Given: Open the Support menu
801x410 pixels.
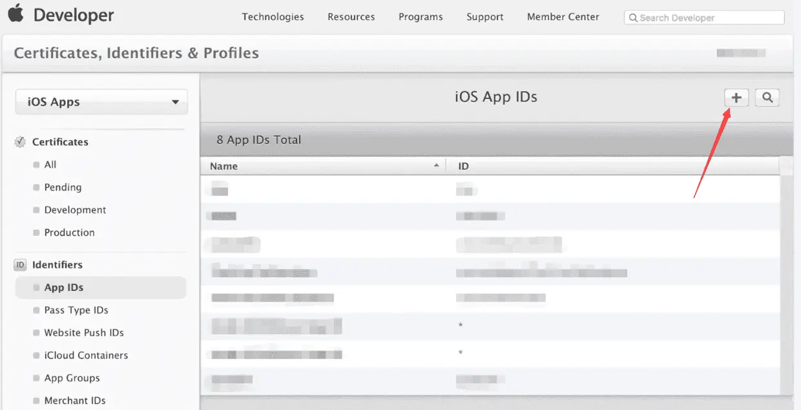Looking at the screenshot, I should 484,17.
